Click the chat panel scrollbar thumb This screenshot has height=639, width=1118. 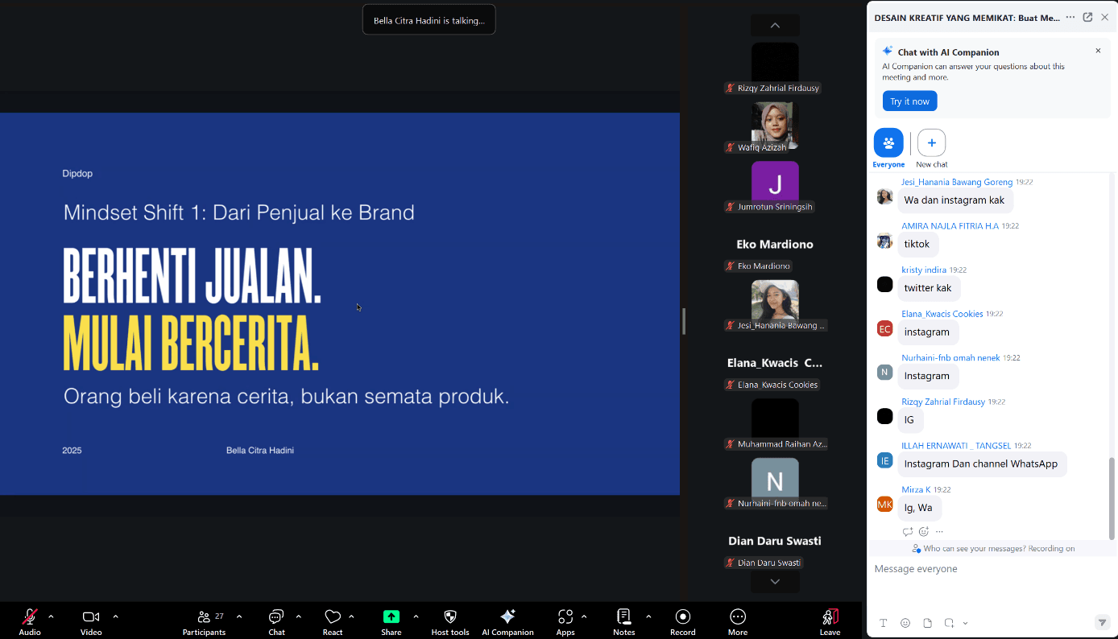1112,498
